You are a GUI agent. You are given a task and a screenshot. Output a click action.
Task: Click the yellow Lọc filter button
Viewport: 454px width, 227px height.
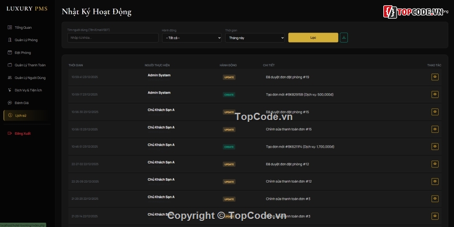(313, 38)
